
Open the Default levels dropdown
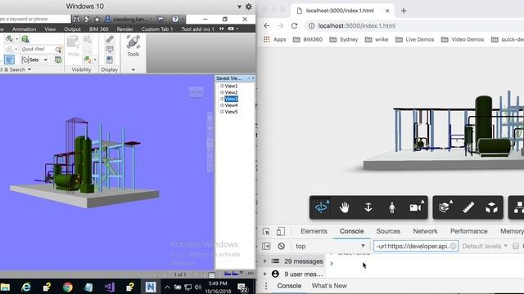485,246
